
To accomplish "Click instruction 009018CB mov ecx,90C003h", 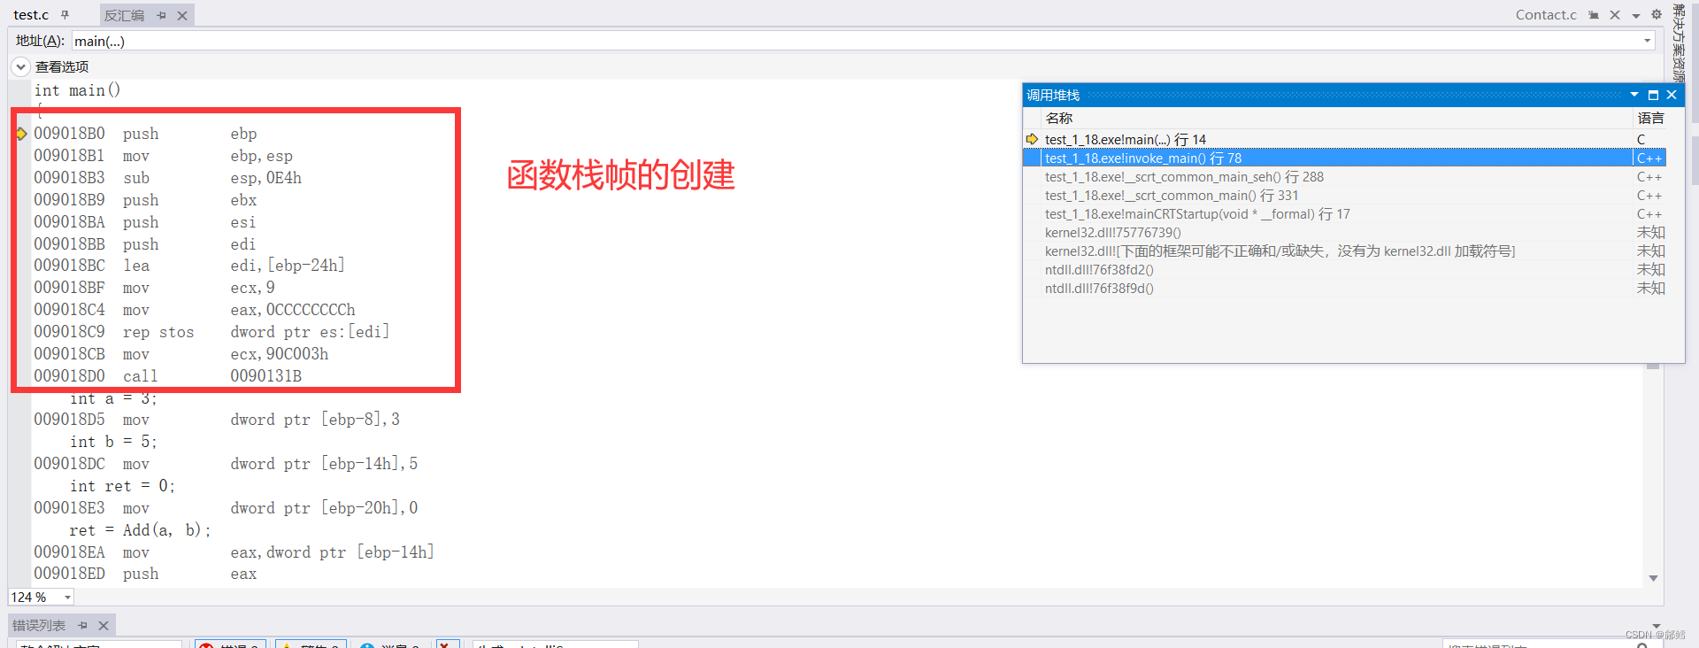I will [181, 354].
